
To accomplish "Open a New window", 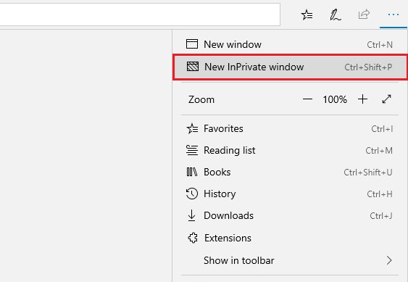I will (290, 44).
